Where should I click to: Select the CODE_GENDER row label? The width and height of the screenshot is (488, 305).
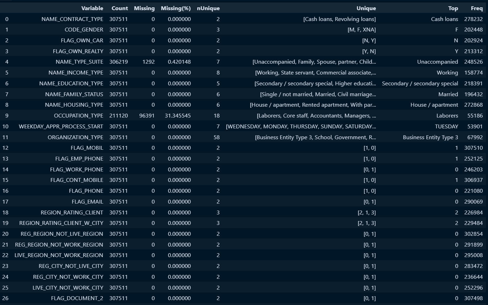click(x=84, y=30)
